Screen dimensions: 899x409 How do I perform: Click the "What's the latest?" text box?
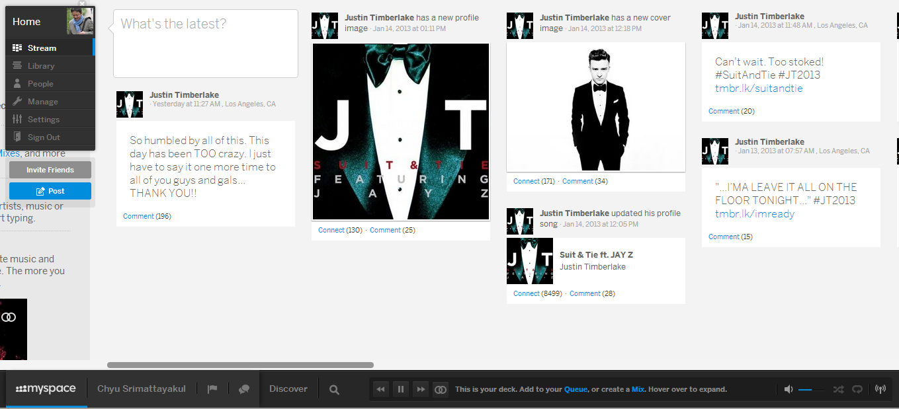206,44
